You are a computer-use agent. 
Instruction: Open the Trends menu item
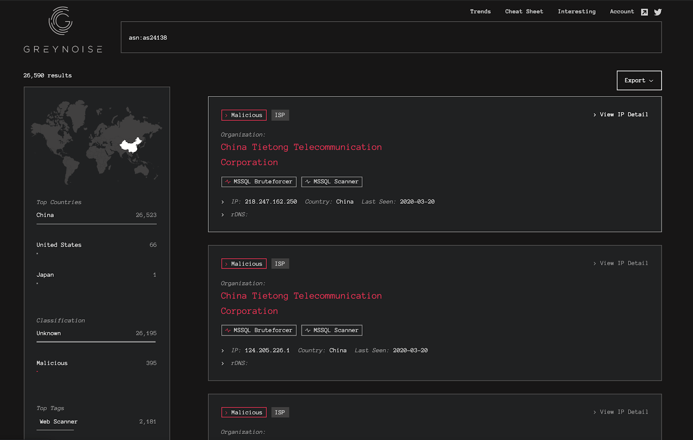(480, 12)
